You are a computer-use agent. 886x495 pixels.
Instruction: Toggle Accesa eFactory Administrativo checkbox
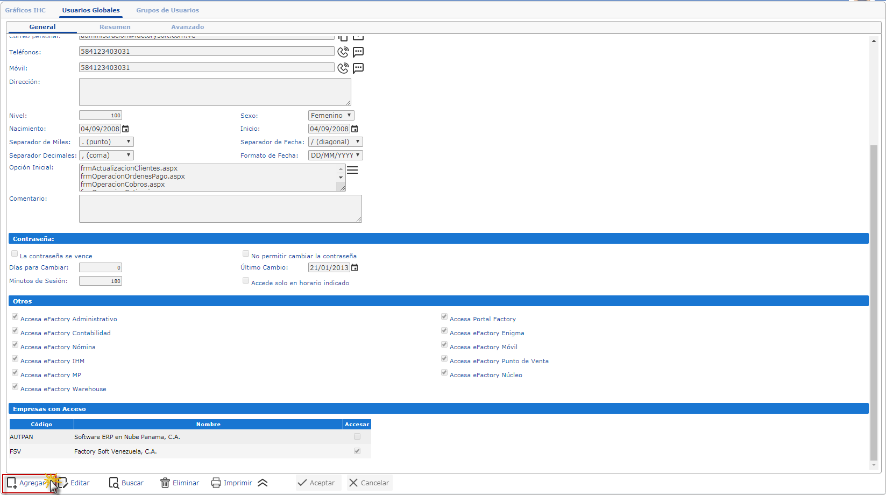tap(15, 317)
